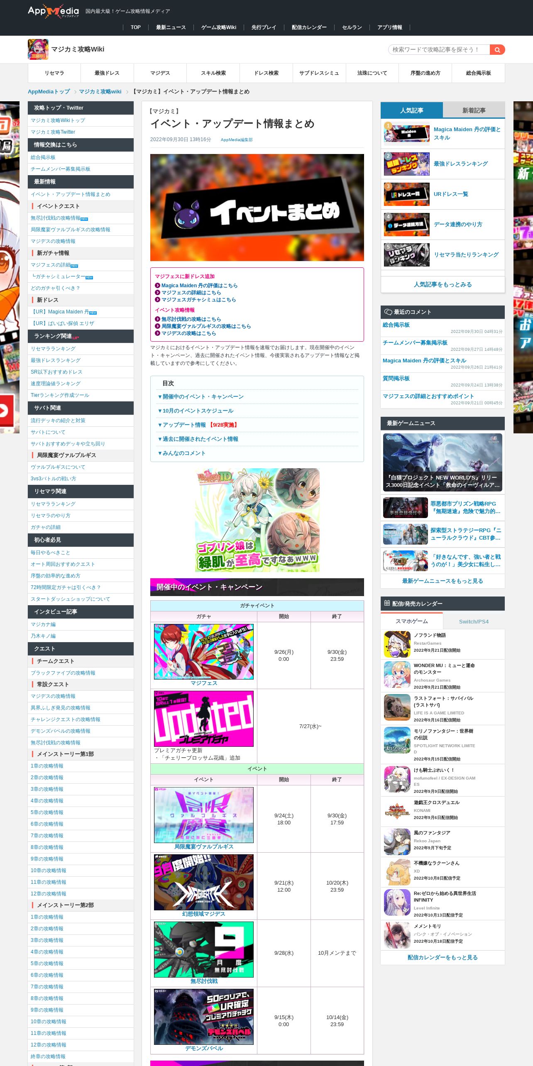Open モリノファンタジー app icon

point(397,740)
